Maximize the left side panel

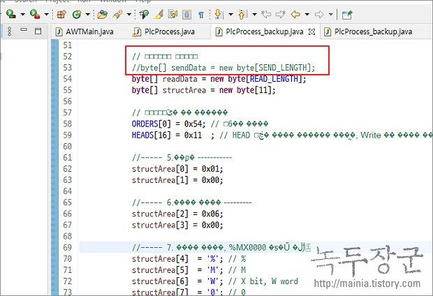point(38,31)
